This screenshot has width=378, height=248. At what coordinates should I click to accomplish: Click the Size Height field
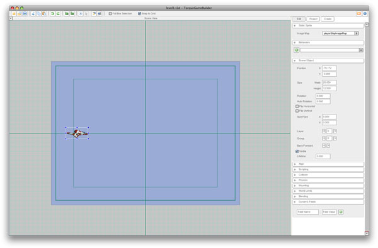pos(329,89)
